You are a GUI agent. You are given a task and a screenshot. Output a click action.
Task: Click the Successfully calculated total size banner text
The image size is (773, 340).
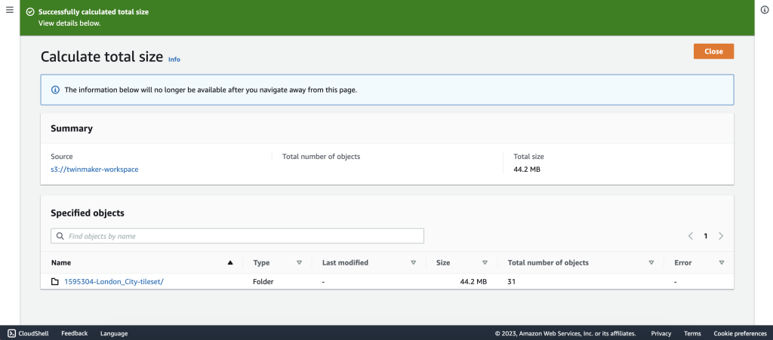pyautogui.click(x=94, y=12)
